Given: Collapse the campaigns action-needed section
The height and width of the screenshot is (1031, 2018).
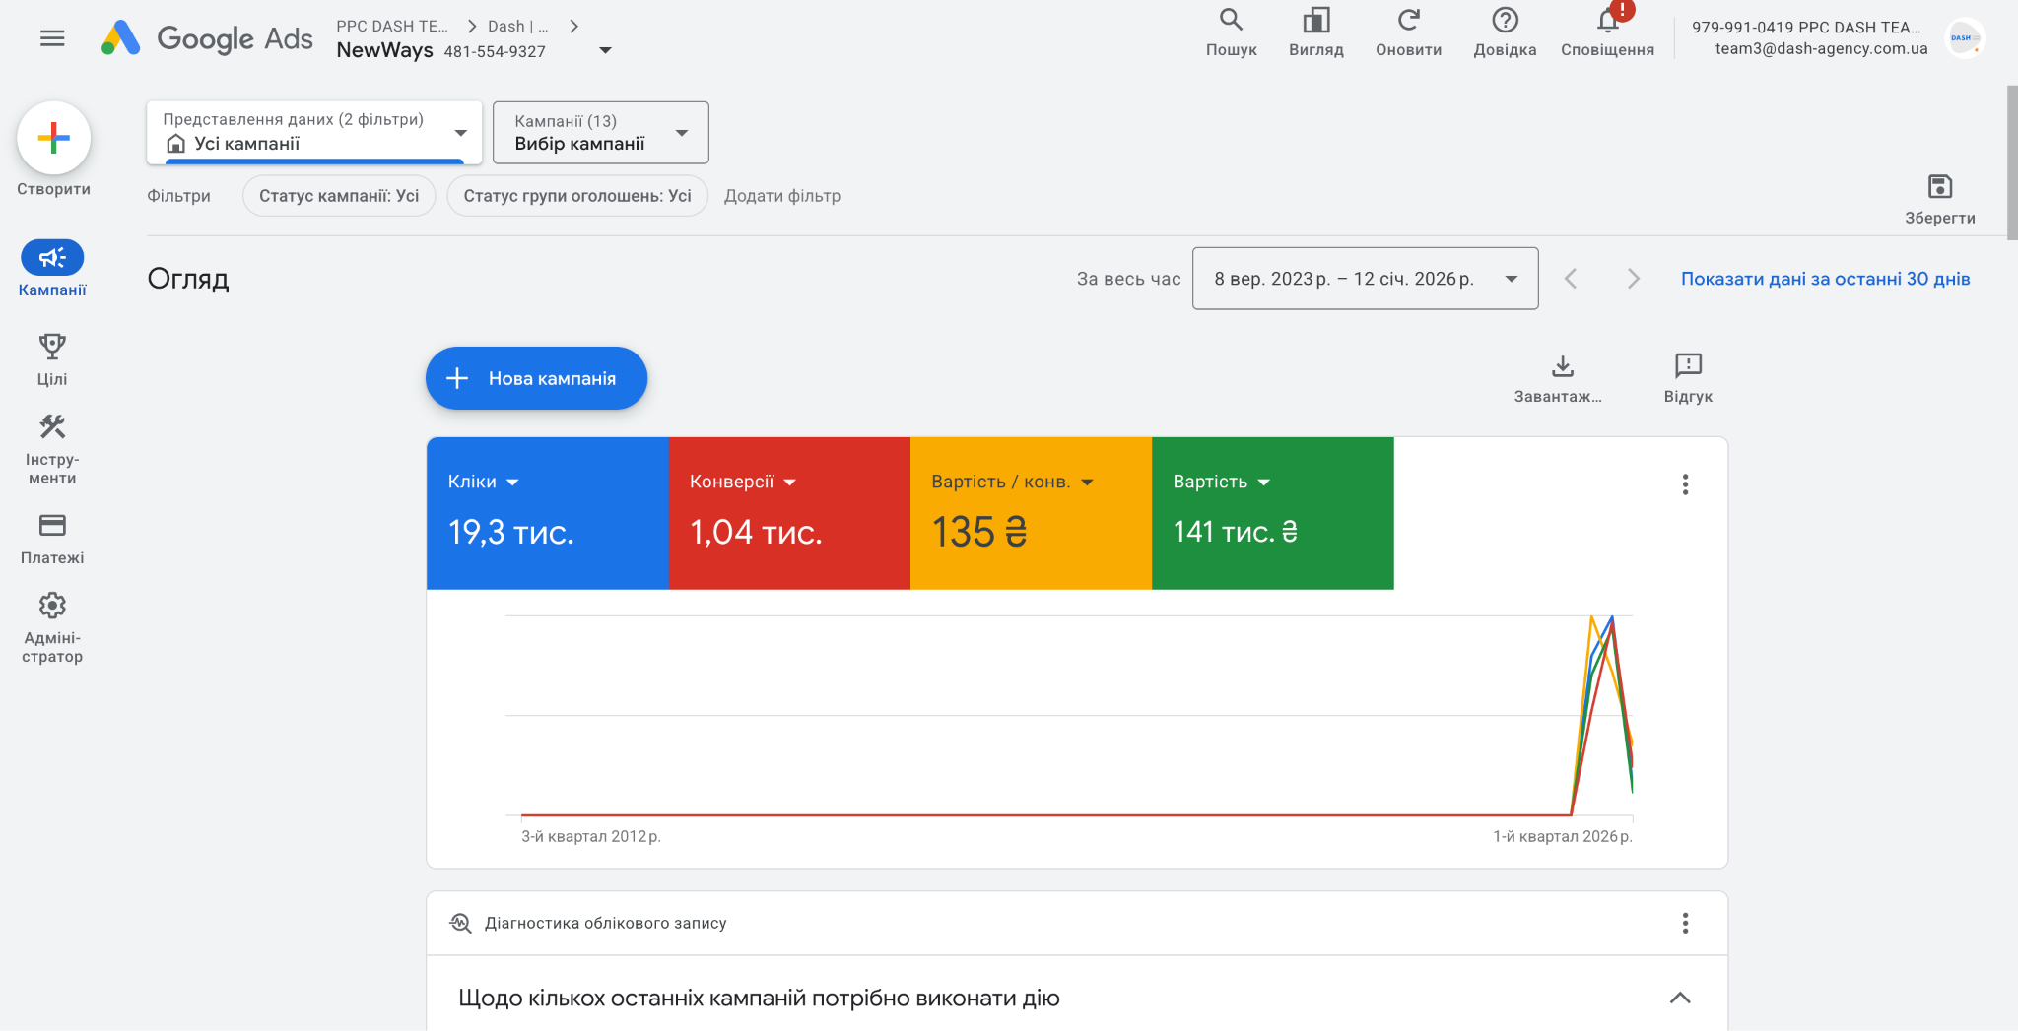Looking at the screenshot, I should (x=1680, y=998).
